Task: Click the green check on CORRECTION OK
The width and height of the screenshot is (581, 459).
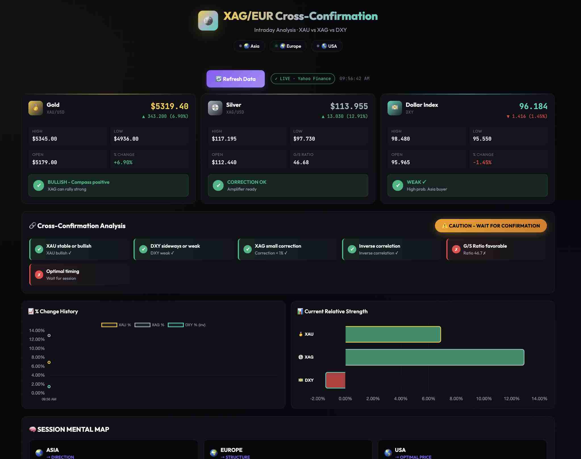Action: point(218,185)
